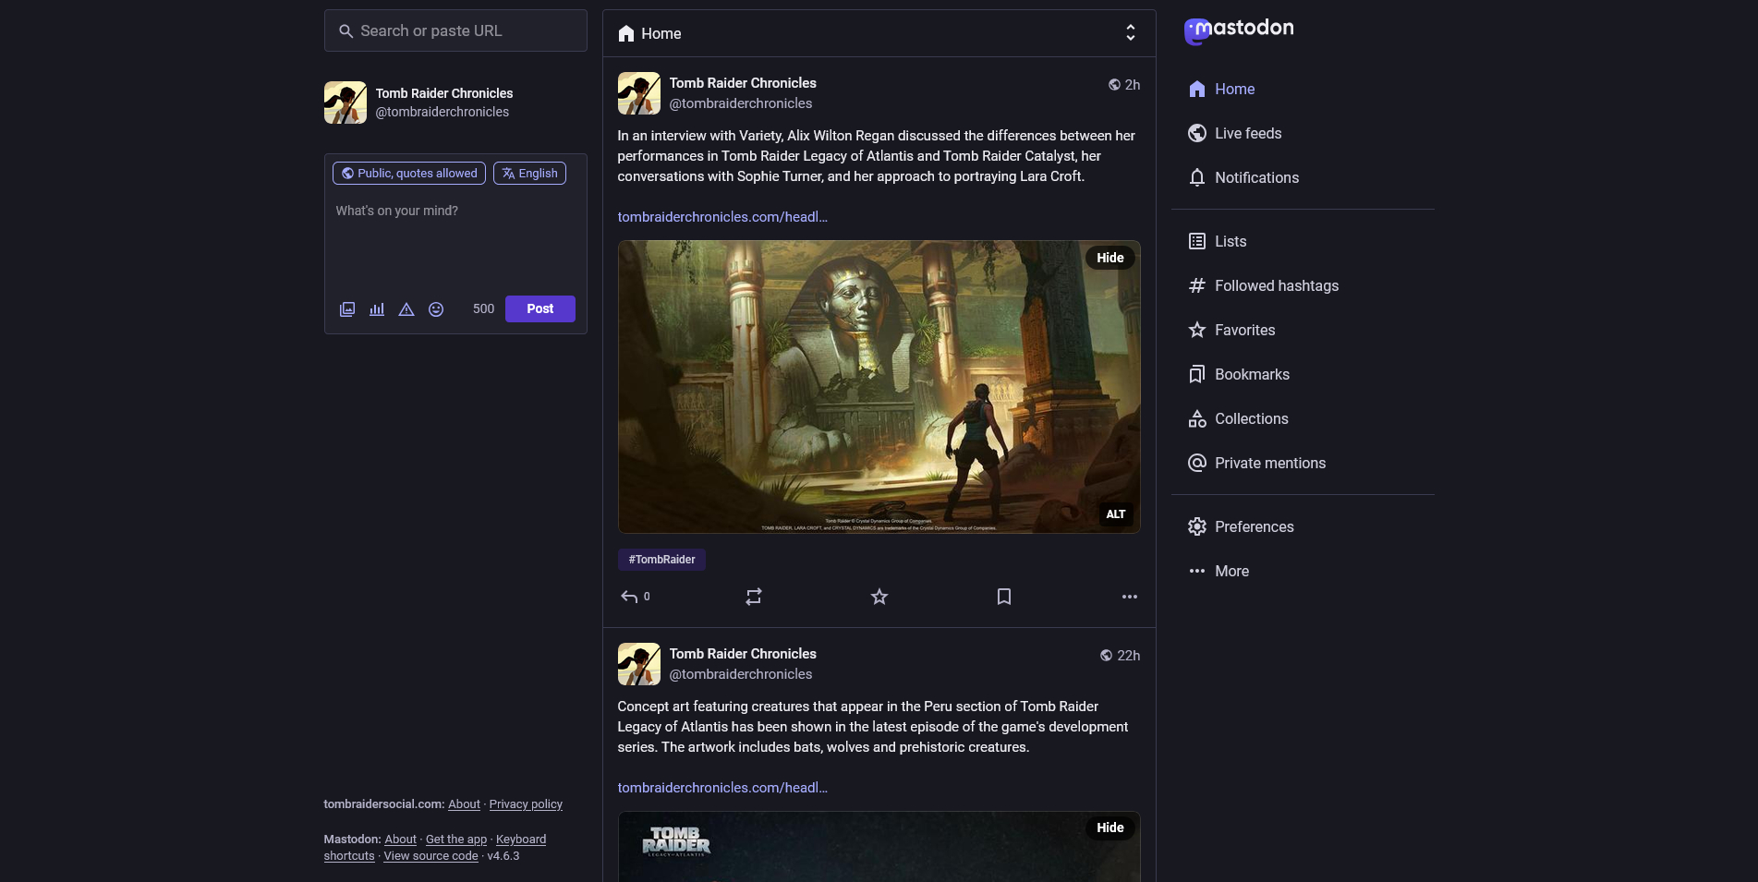Open the 22h post author avatar
The height and width of the screenshot is (882, 1758).
639,664
